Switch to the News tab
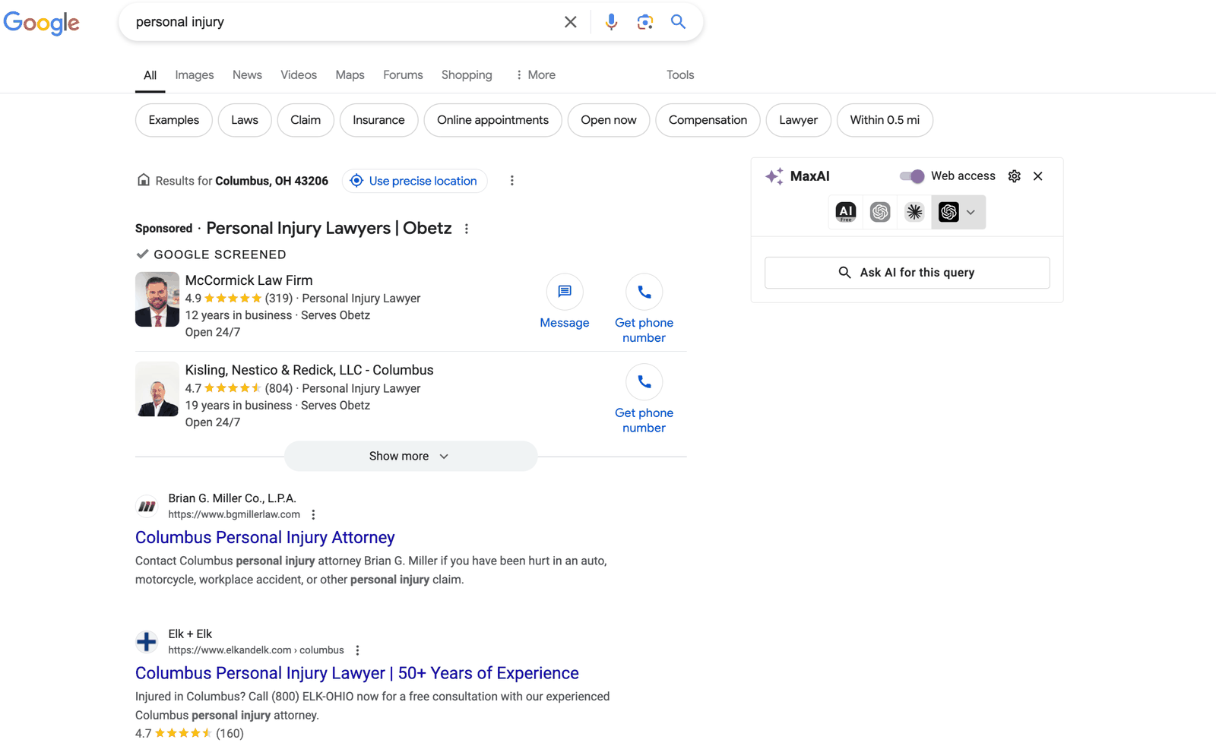The width and height of the screenshot is (1216, 746). [x=247, y=75]
